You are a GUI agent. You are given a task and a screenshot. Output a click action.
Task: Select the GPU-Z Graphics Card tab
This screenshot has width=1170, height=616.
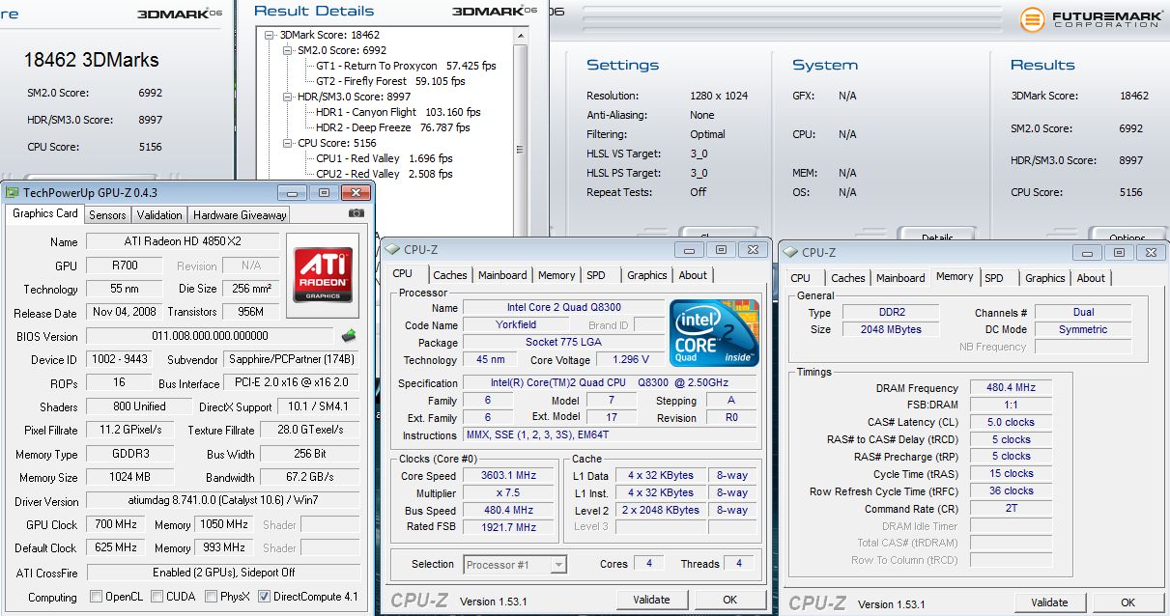pyautogui.click(x=45, y=213)
